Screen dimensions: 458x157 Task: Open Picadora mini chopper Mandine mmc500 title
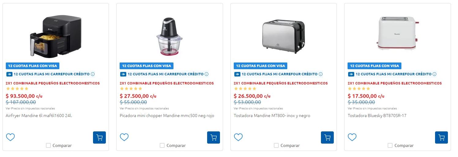[x=167, y=116]
